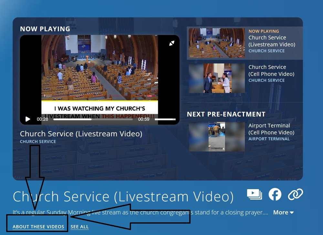
Task: Click the See All link
Action: 79,227
